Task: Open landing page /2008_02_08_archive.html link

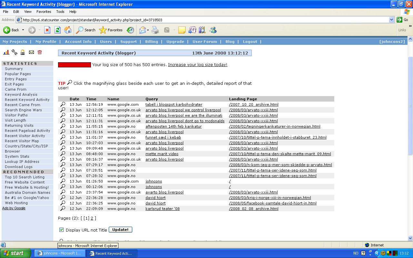Action: (254, 209)
